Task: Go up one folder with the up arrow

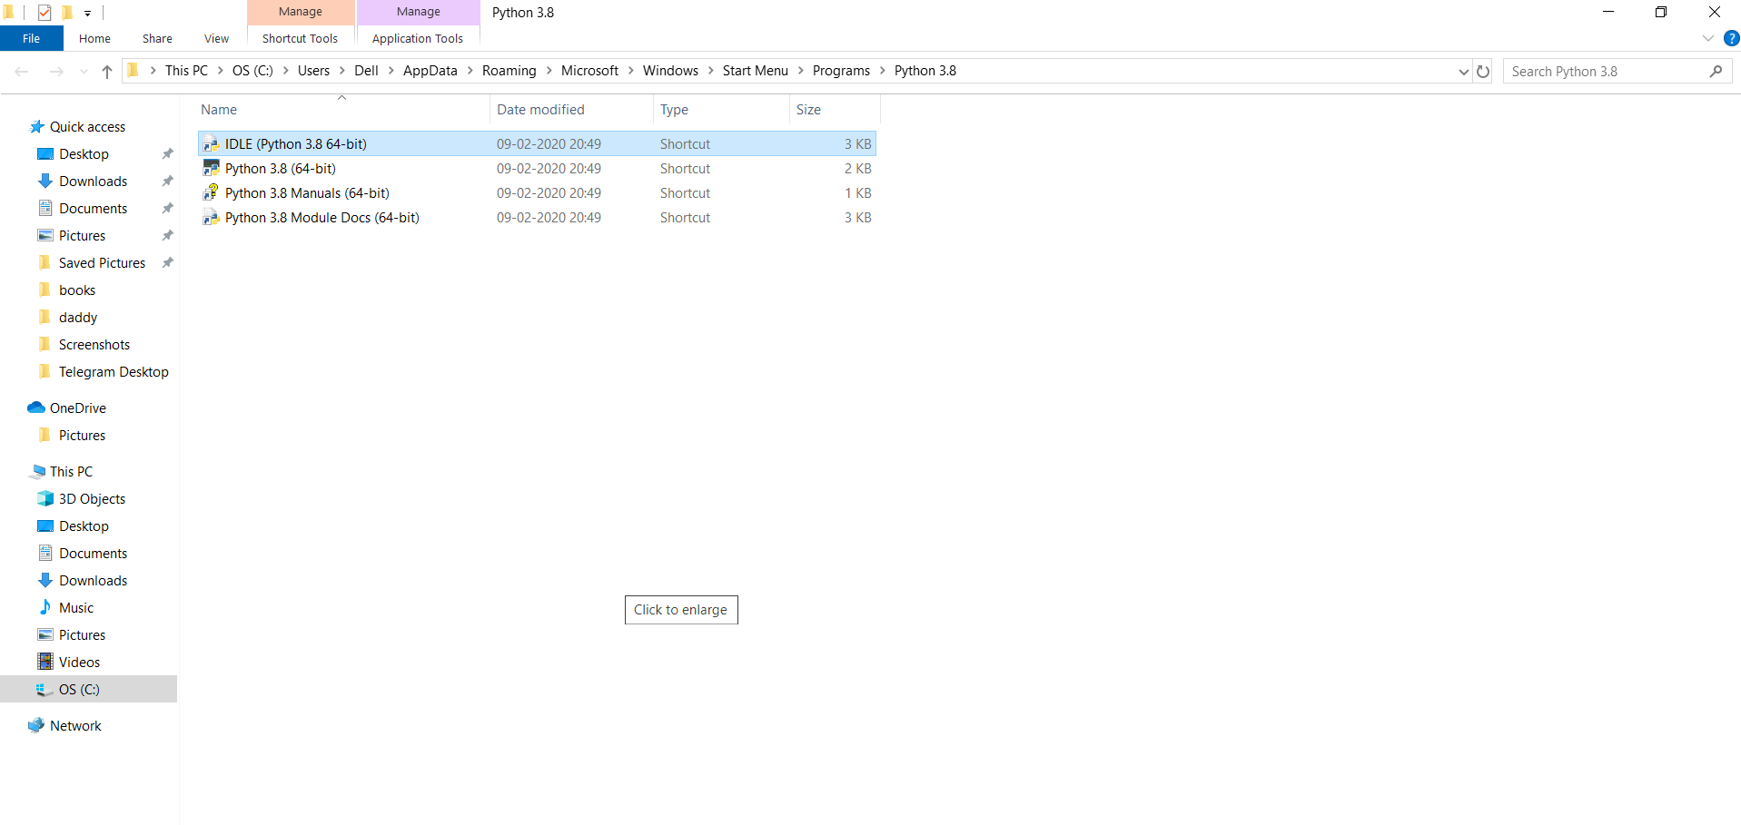Action: 107,72
